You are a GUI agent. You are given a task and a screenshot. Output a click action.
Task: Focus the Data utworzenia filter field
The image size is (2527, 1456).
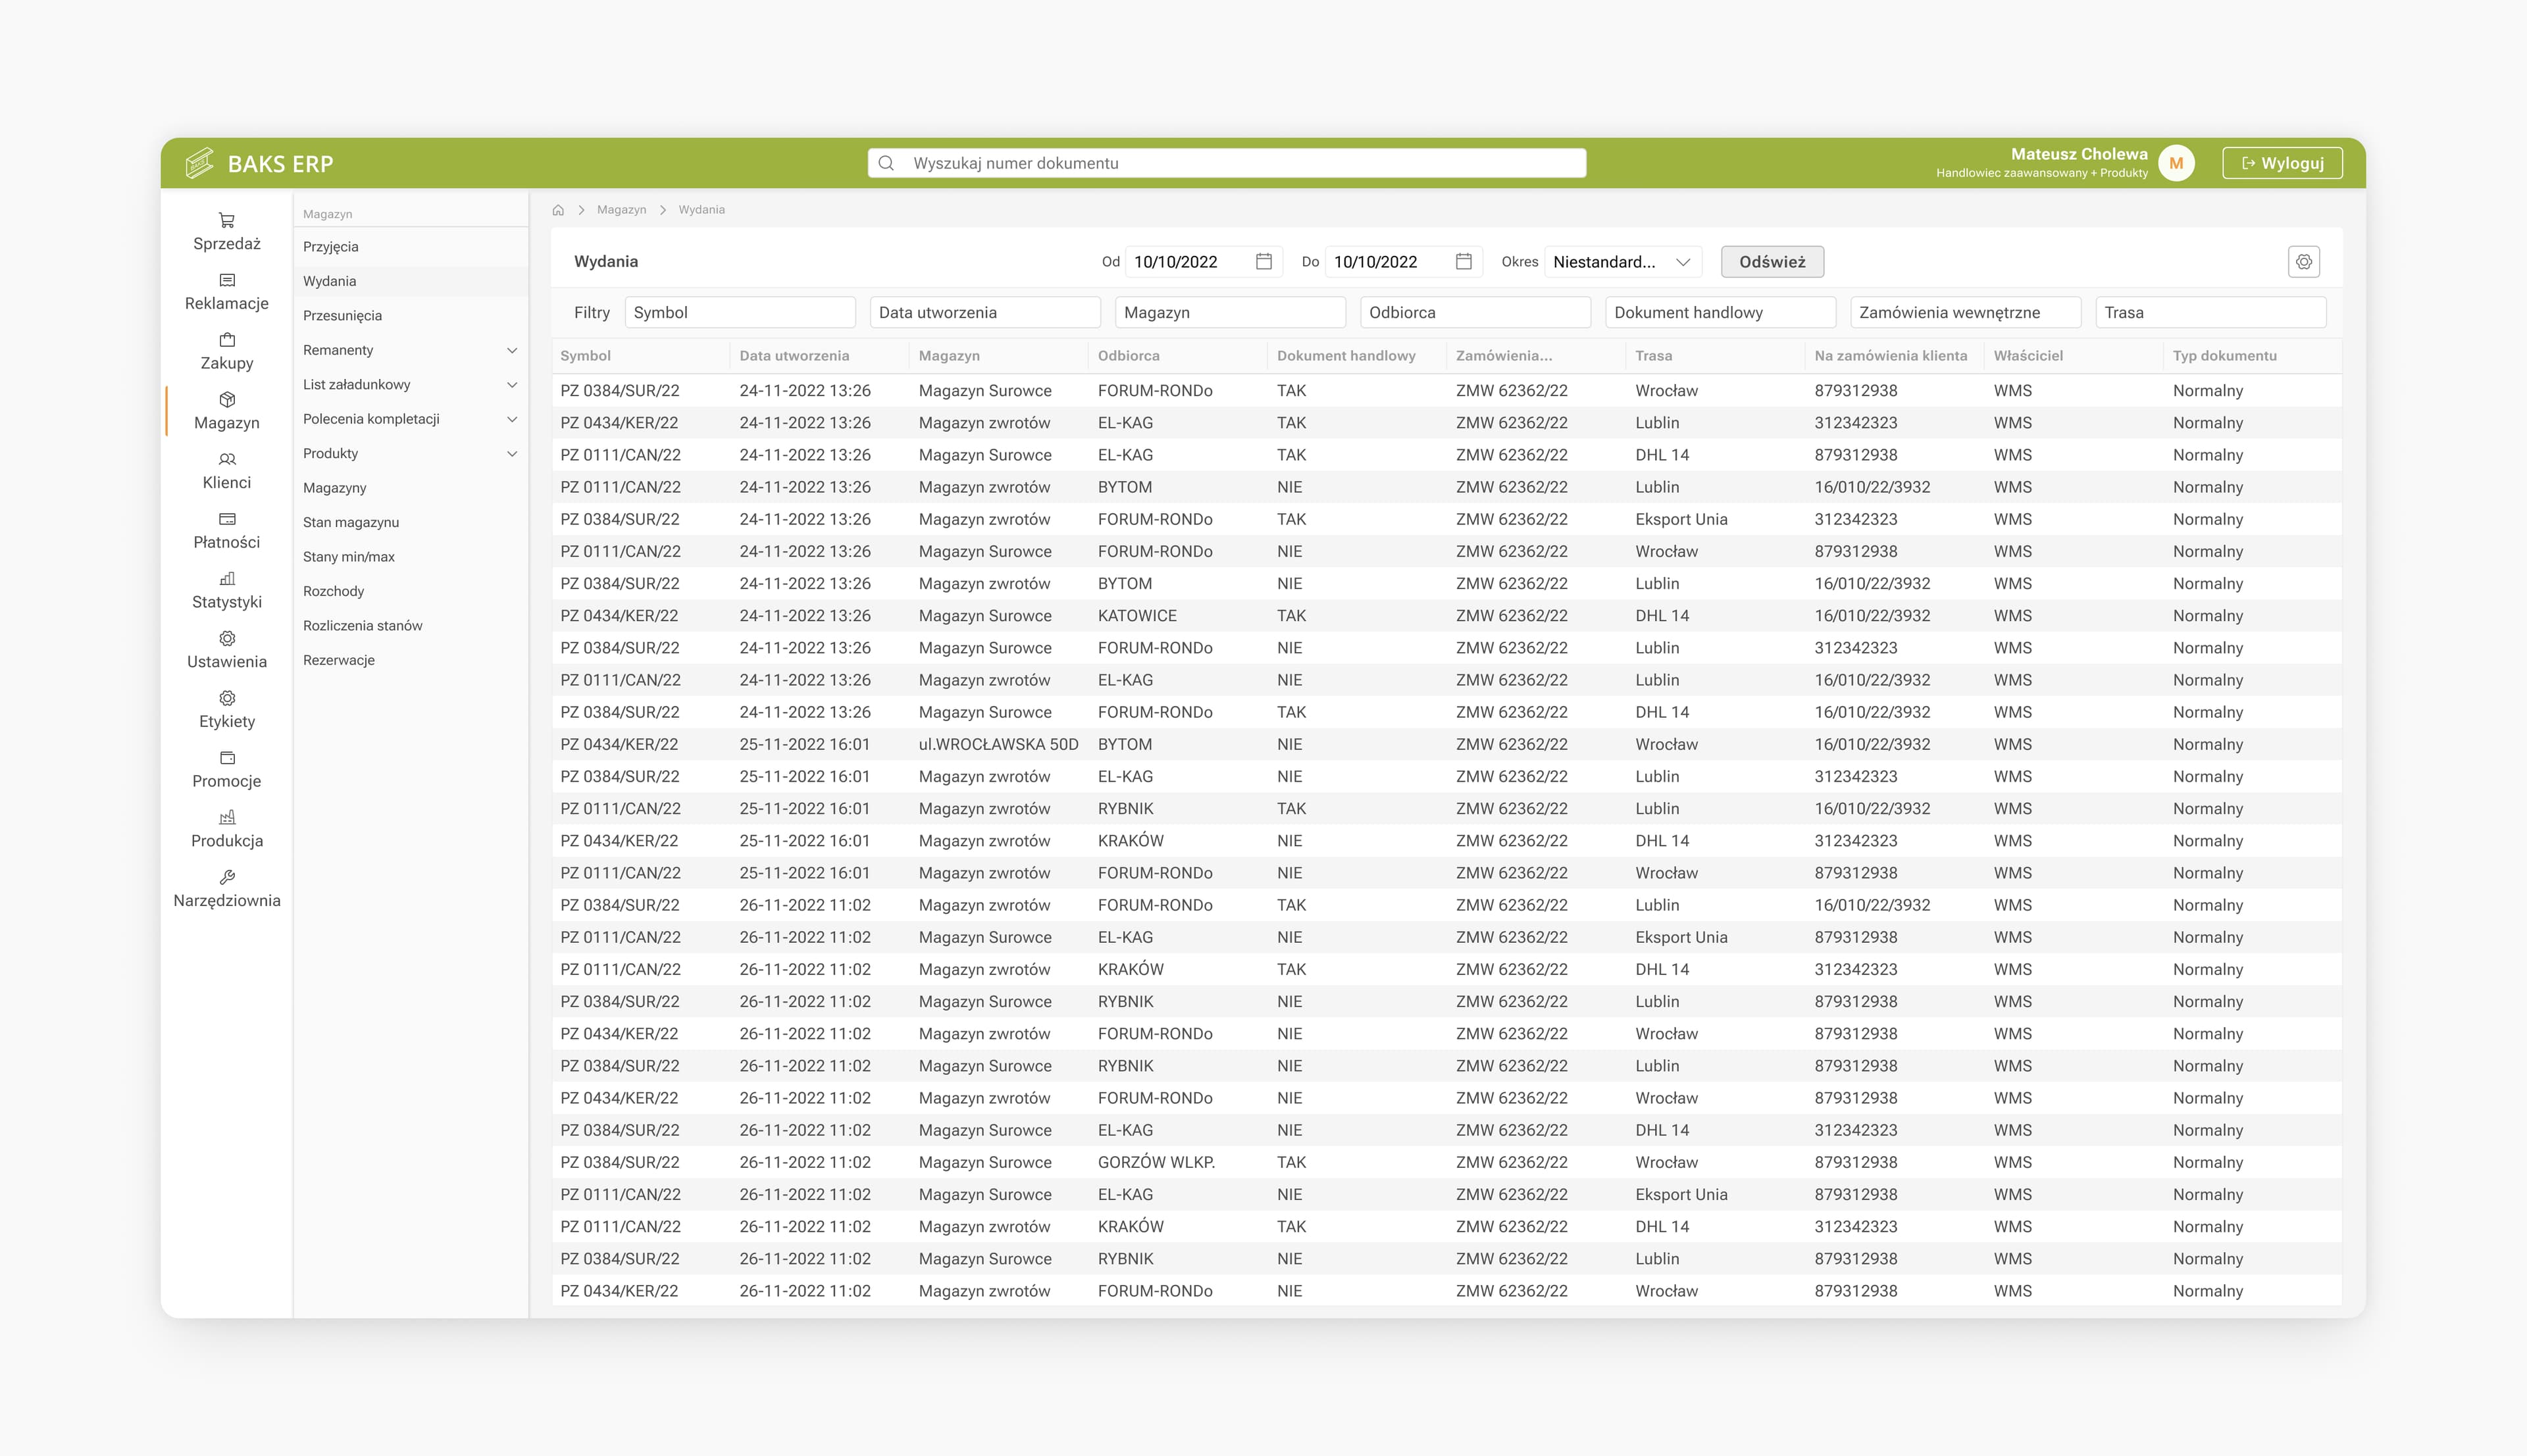[x=985, y=312]
